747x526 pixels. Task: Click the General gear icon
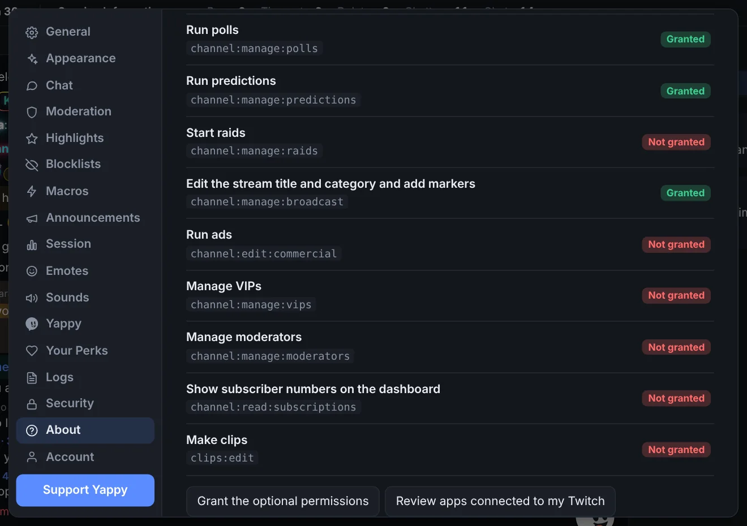tap(32, 32)
